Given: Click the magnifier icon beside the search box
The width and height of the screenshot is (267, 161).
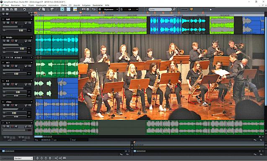Looking at the screenshot, I should [x=174, y=10].
